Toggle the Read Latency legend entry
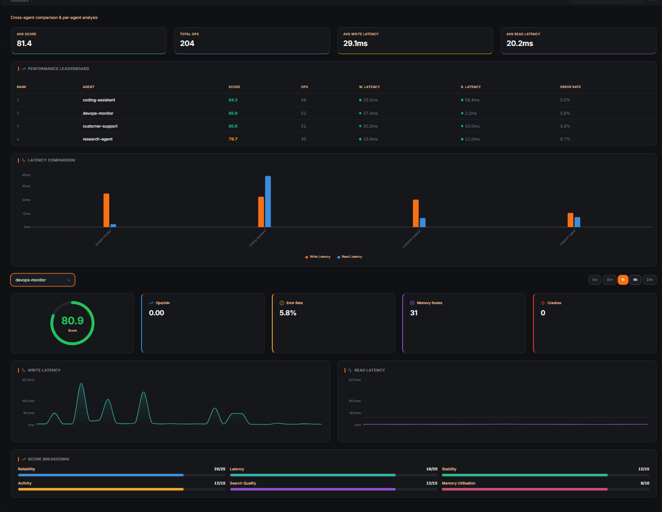Screen dimensions: 662x512 tap(349, 256)
